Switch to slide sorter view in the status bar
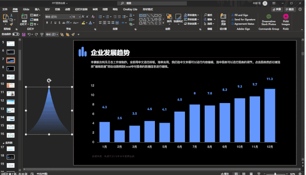306x175 pixels. click(x=244, y=174)
